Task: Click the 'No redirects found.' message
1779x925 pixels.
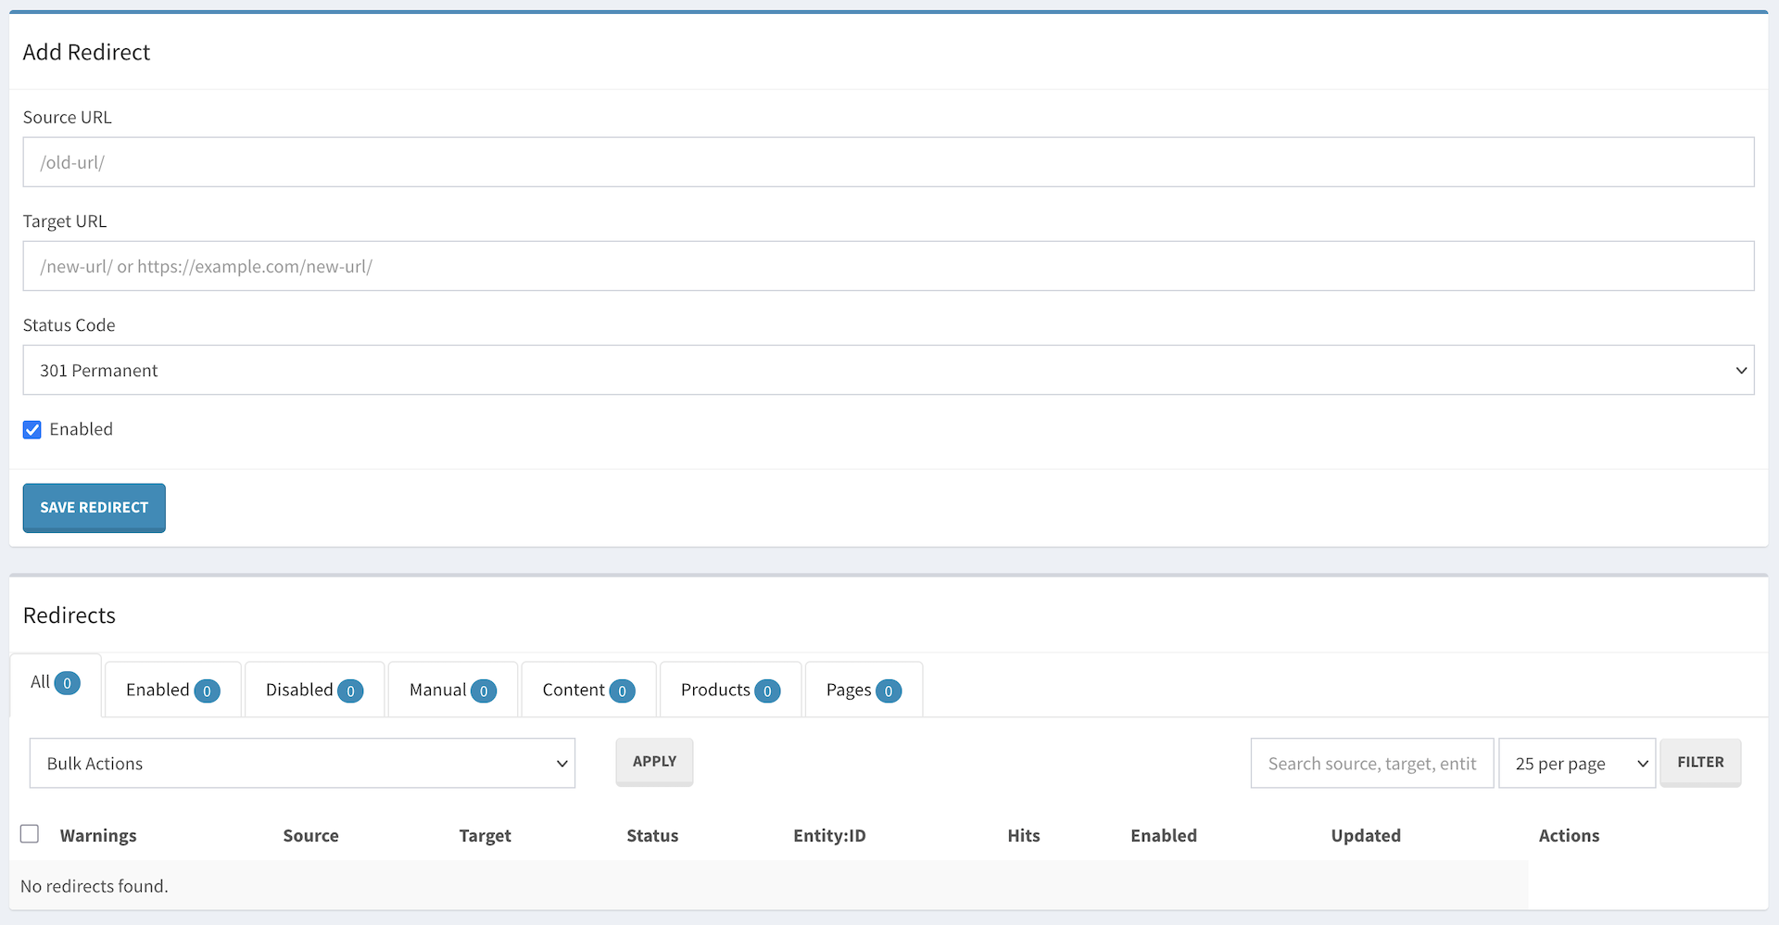Action: pyautogui.click(x=95, y=886)
